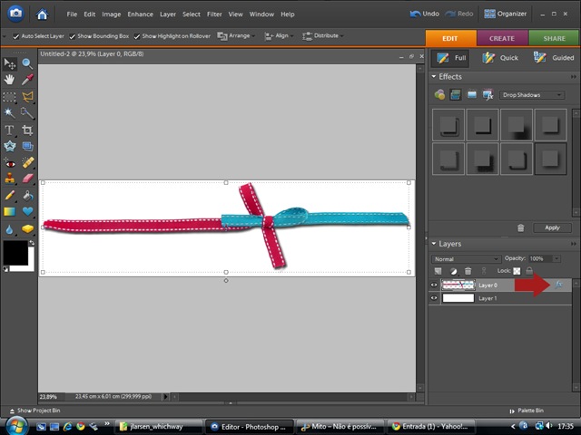Select the Rectangular Marquee tool
Viewport: 581px width, 435px height.
point(10,97)
